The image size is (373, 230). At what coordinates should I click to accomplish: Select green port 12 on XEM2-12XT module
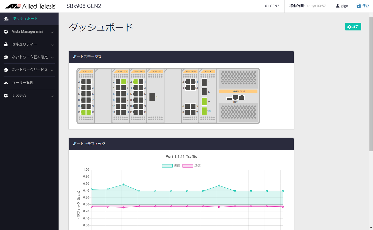(83, 112)
